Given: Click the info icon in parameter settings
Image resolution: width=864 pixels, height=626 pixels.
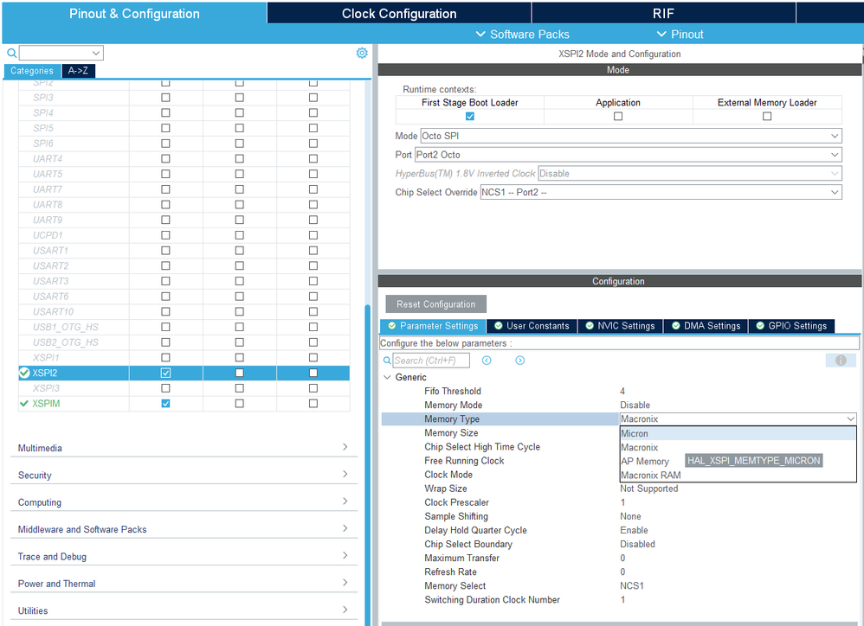Looking at the screenshot, I should [x=841, y=361].
